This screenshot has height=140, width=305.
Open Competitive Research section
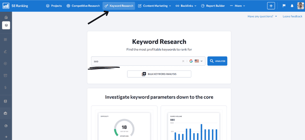tap(83, 6)
